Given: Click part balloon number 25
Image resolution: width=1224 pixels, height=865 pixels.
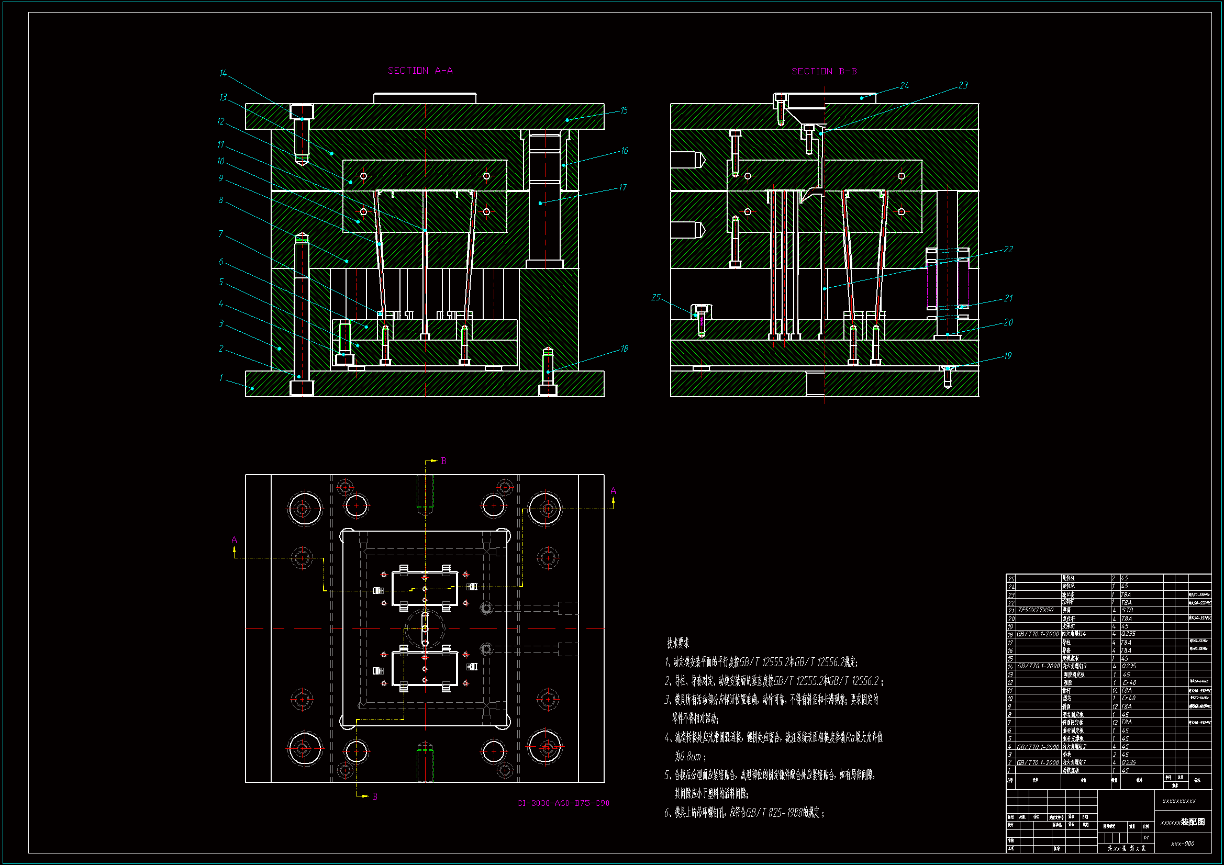Looking at the screenshot, I should (655, 297).
